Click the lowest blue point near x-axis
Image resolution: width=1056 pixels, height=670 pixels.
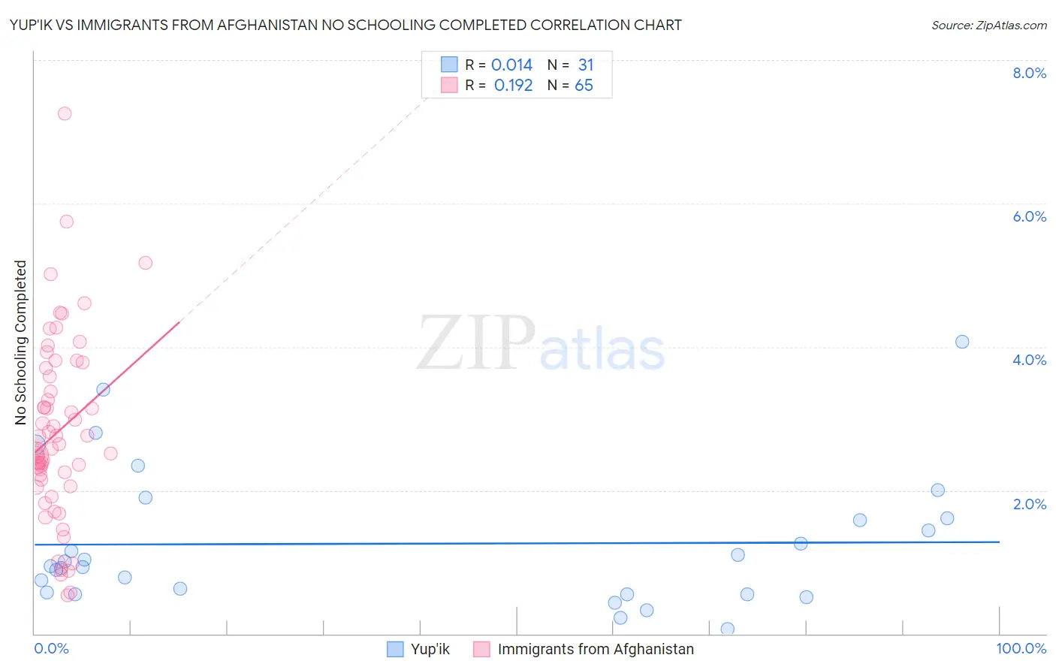[727, 629]
